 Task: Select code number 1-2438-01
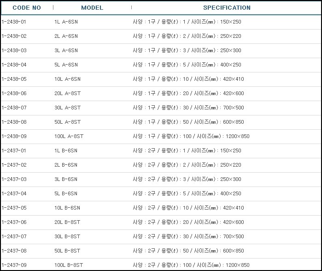coord(14,22)
